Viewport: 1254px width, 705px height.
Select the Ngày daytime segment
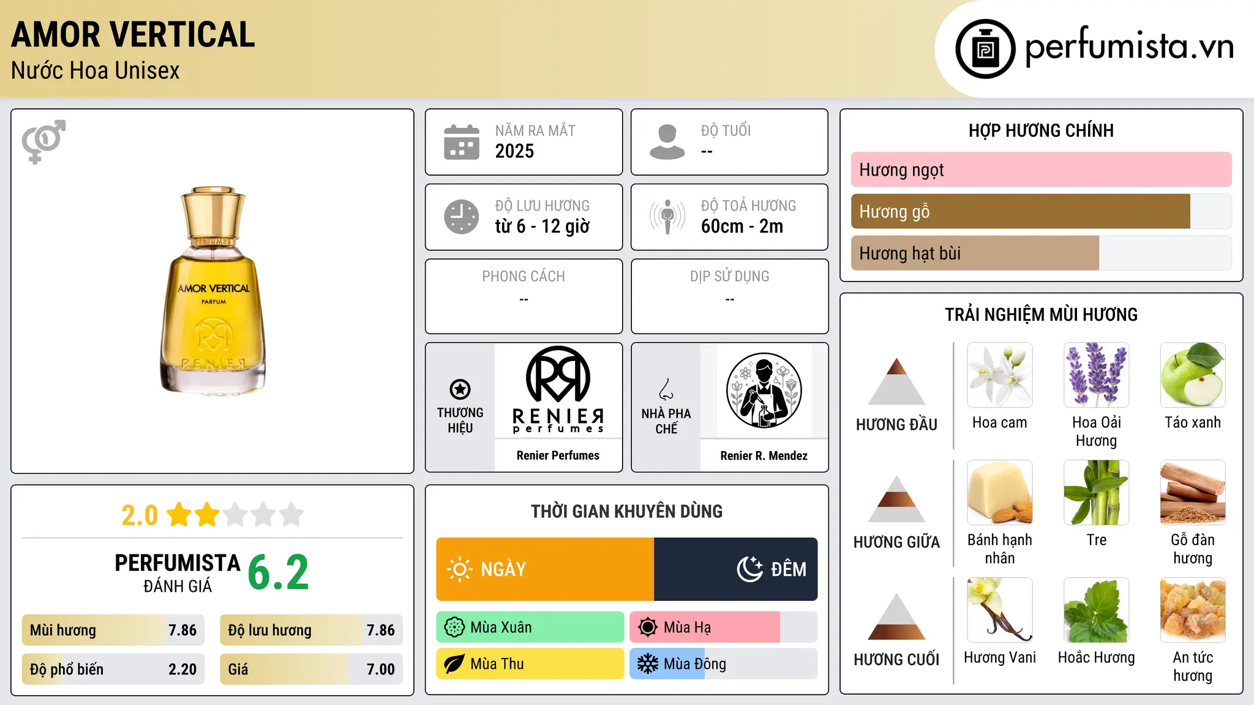(x=545, y=569)
